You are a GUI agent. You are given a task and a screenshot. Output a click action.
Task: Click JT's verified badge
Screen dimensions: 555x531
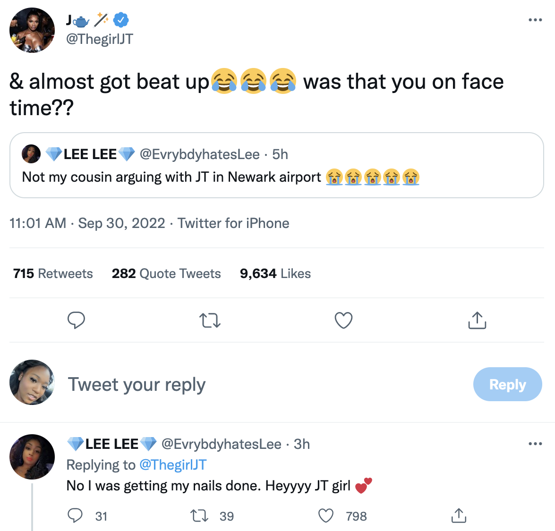click(122, 19)
